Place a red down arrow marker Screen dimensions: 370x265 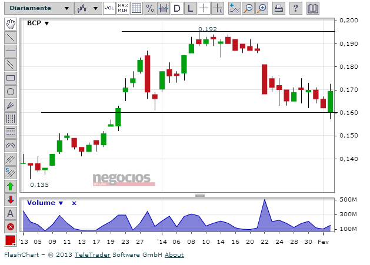click(11, 200)
